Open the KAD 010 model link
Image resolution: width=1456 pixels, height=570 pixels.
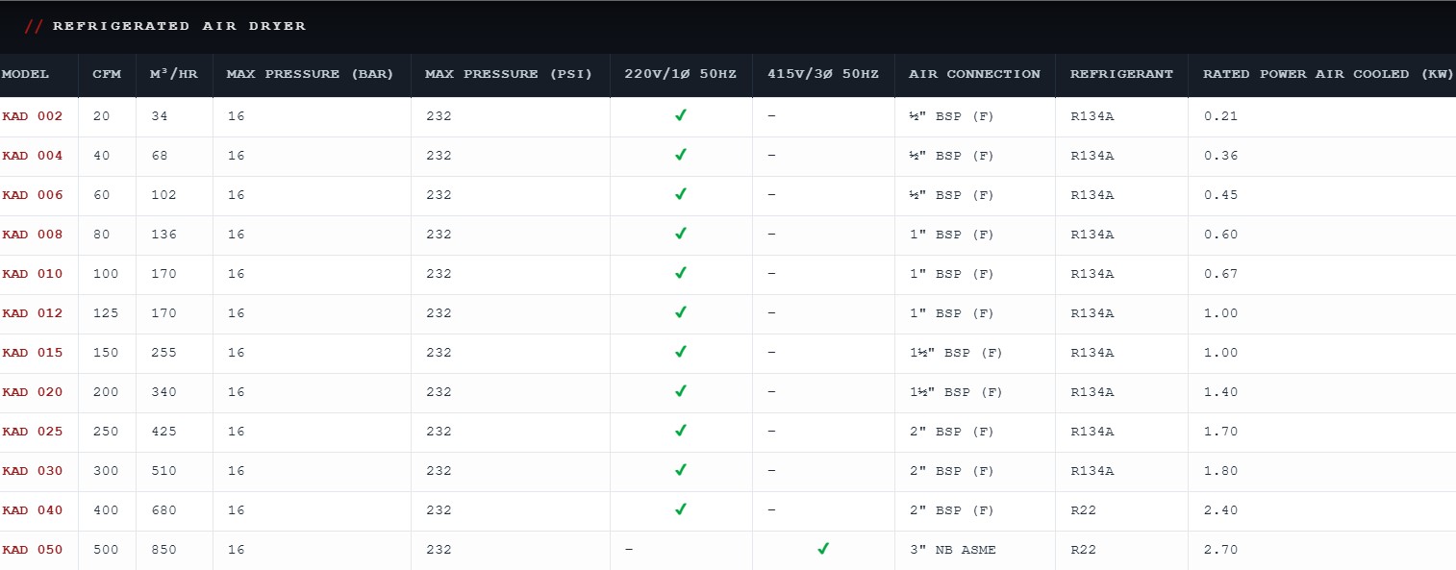click(x=33, y=274)
